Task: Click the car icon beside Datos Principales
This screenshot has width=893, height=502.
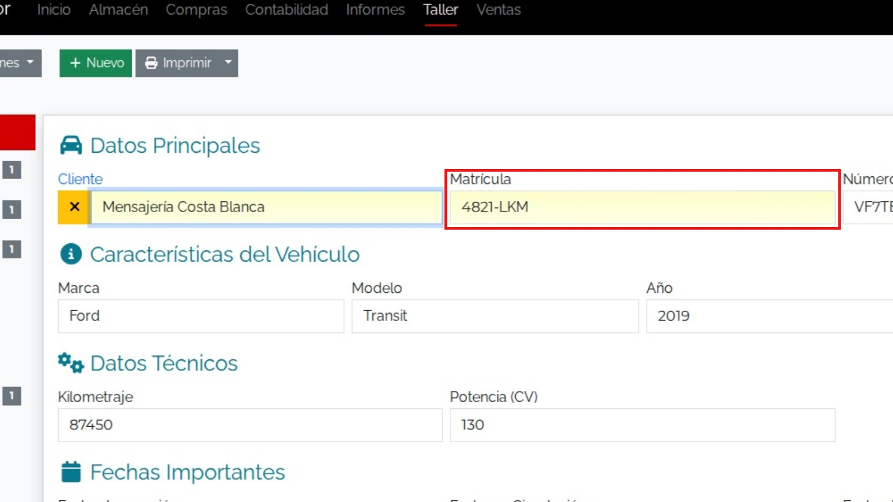Action: [x=71, y=146]
